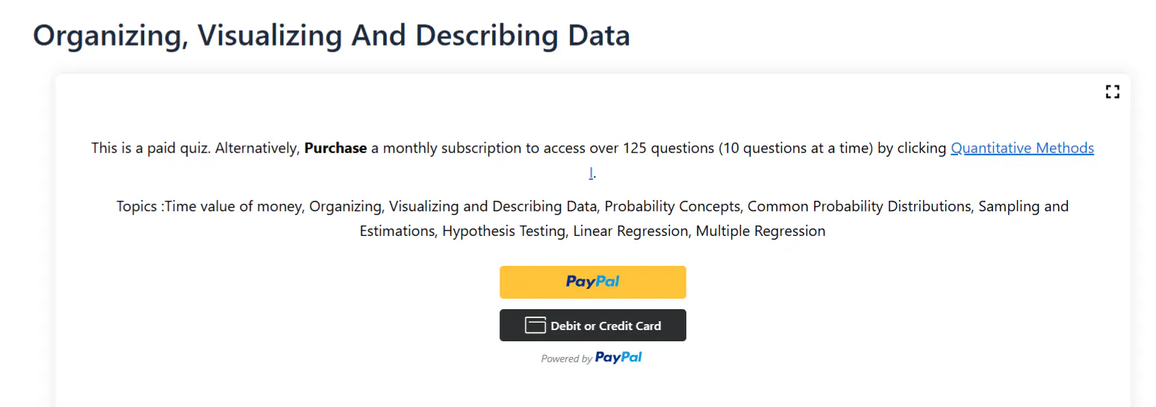Click the PayPal logo beside Powered by
1156x407 pixels.
coord(618,358)
